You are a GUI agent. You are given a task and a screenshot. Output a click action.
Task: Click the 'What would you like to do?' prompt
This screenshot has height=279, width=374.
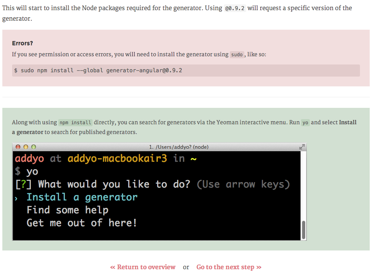(114, 184)
